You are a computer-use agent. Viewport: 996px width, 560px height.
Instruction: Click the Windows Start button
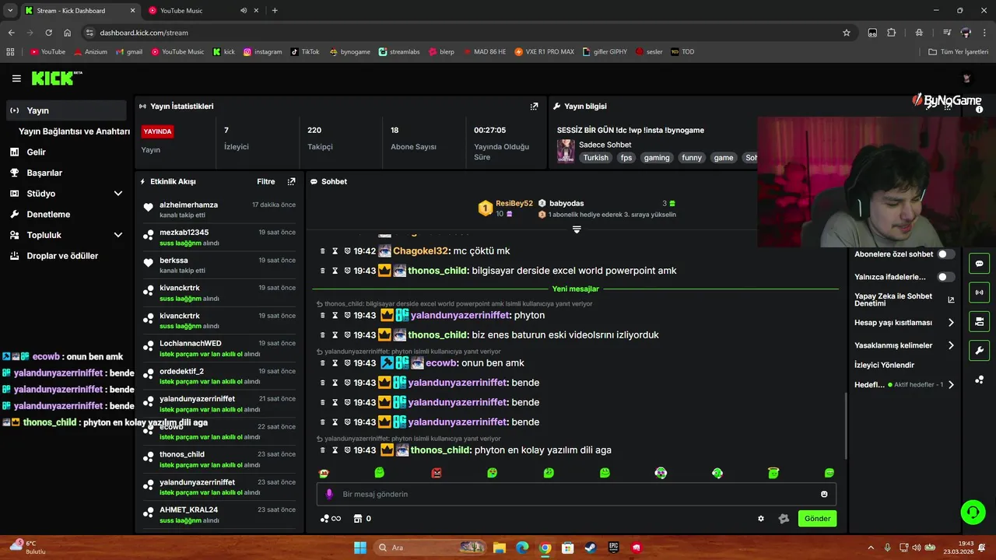pyautogui.click(x=360, y=548)
